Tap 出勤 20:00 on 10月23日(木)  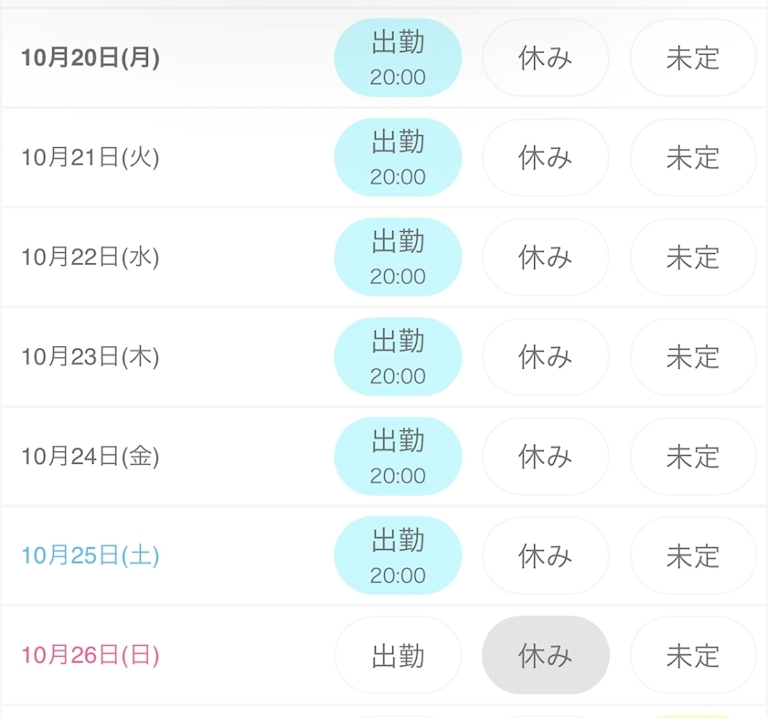pyautogui.click(x=398, y=356)
